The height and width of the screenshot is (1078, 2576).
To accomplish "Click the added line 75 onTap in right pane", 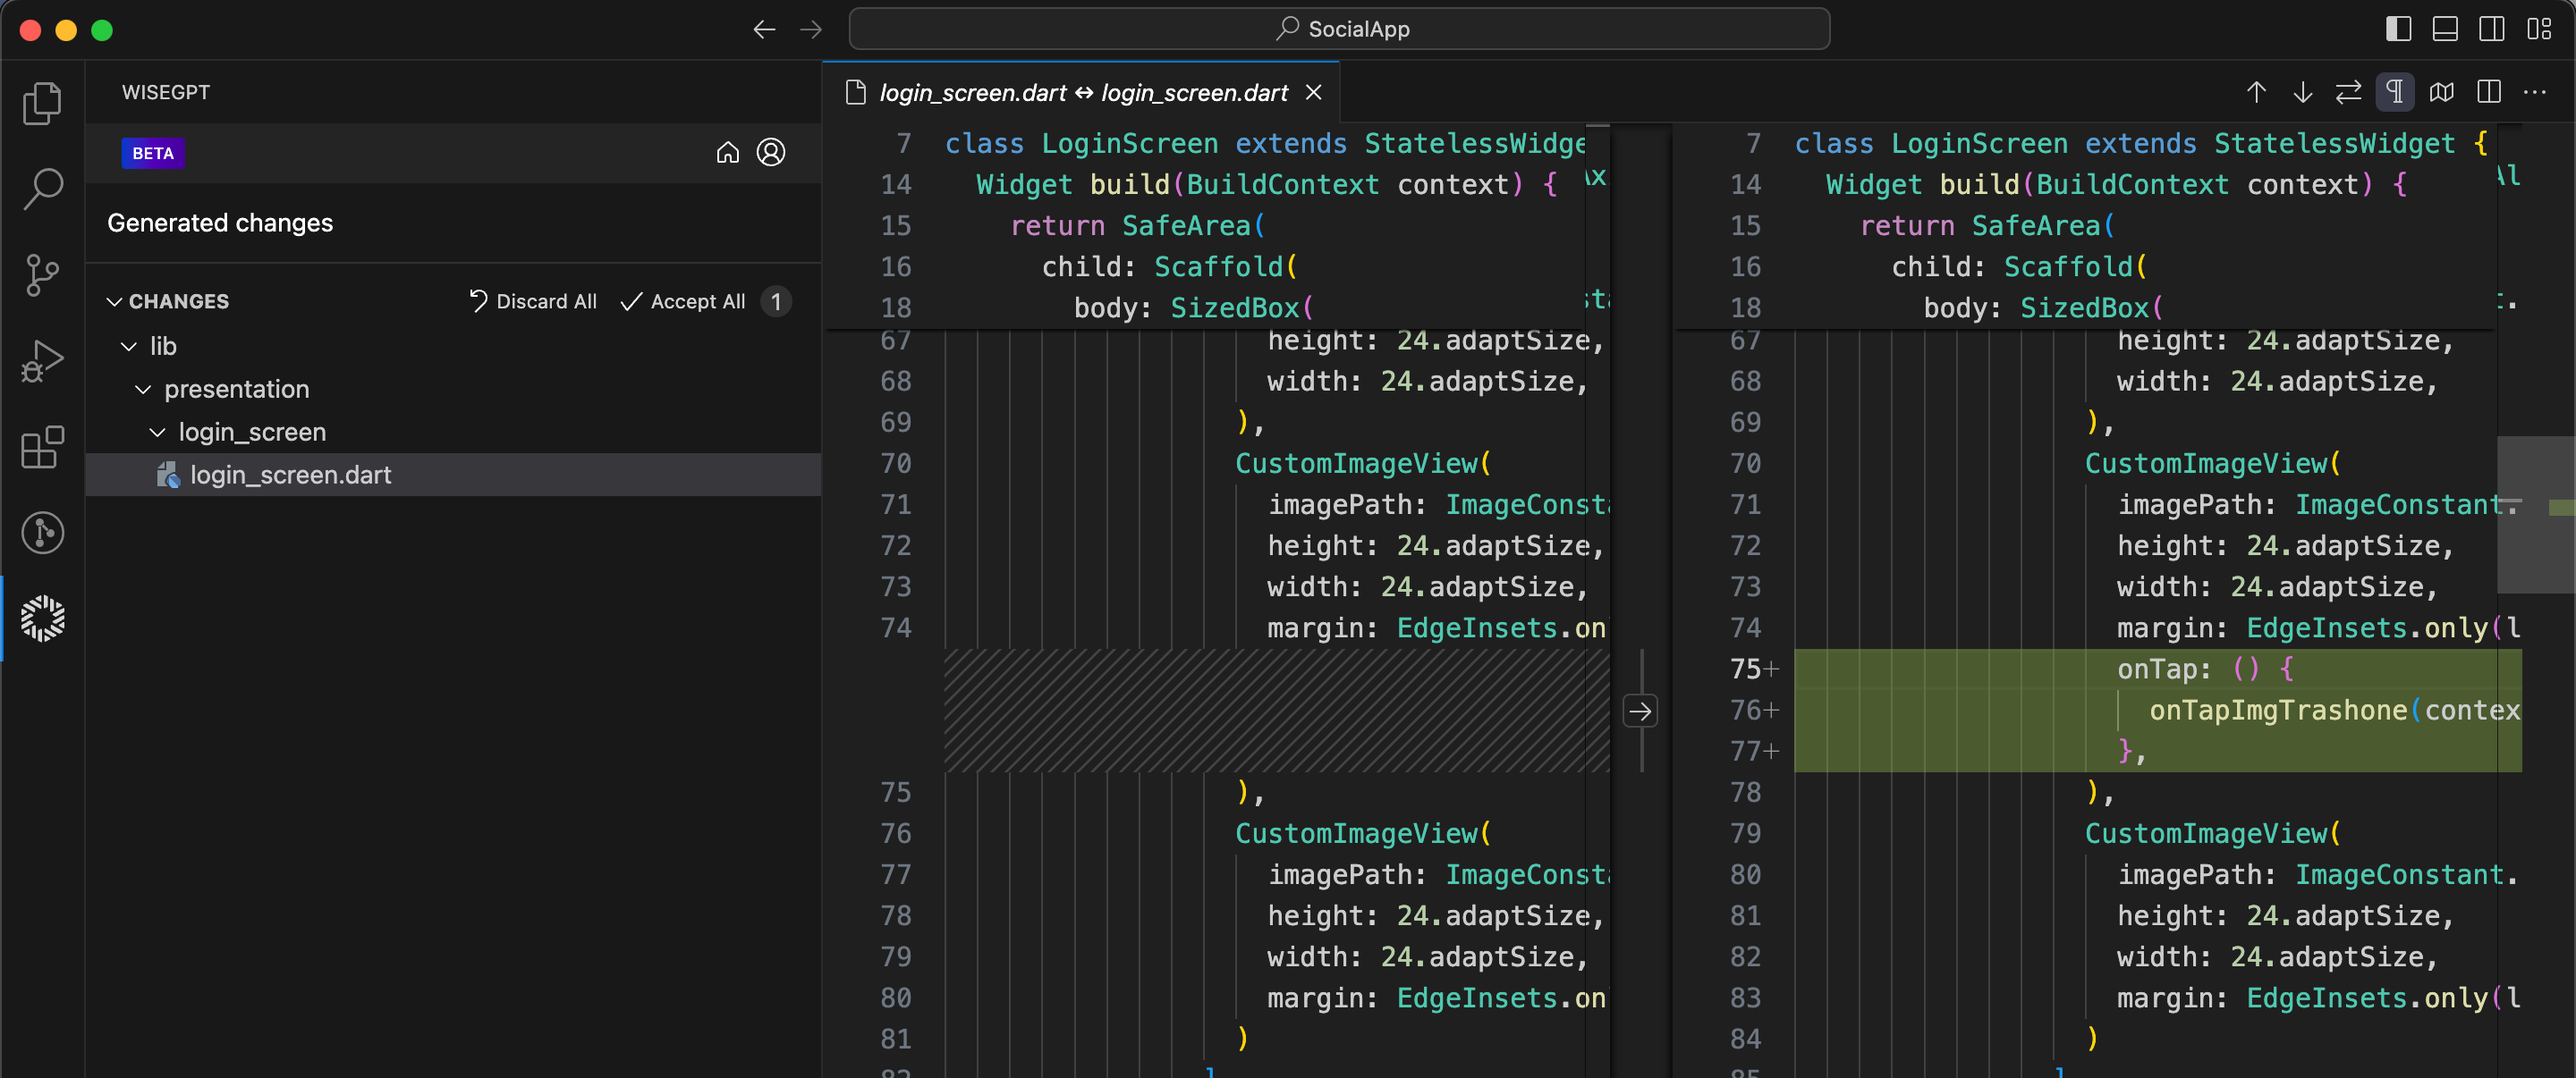I will pyautogui.click(x=2157, y=669).
